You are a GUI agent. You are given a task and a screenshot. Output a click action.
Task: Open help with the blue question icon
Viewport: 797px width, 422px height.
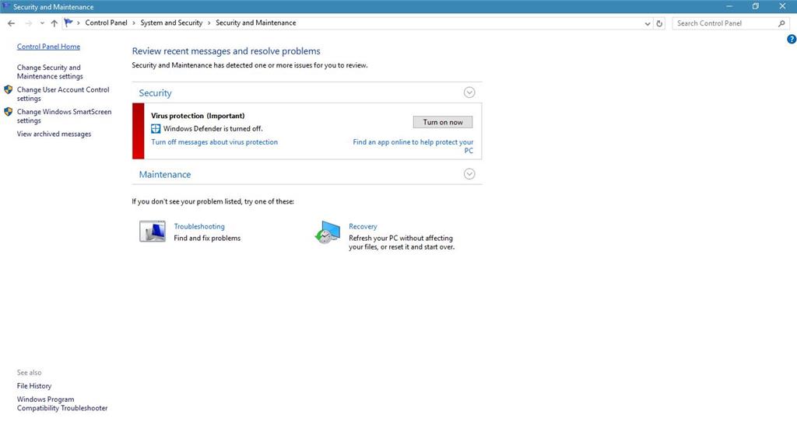tap(792, 39)
